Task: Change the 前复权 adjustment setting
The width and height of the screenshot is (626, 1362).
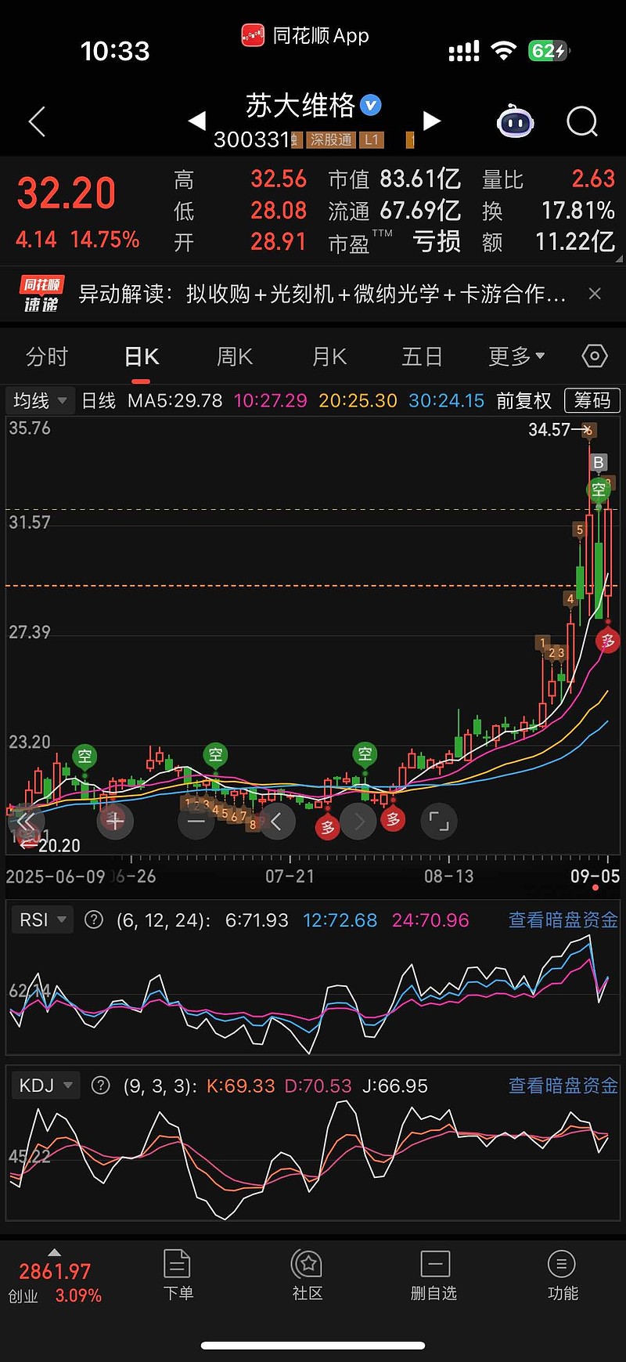Action: [524, 401]
